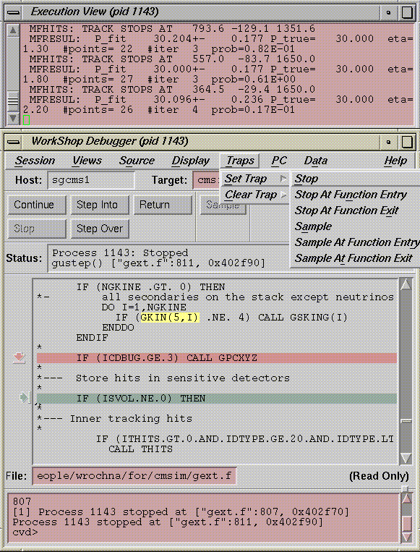420x552 pixels.
Task: Click the Host input field
Action: coord(91,180)
